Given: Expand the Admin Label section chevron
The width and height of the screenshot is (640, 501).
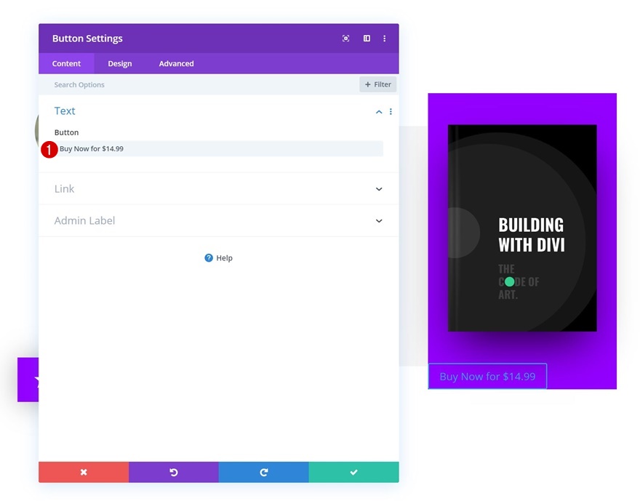Looking at the screenshot, I should click(379, 221).
